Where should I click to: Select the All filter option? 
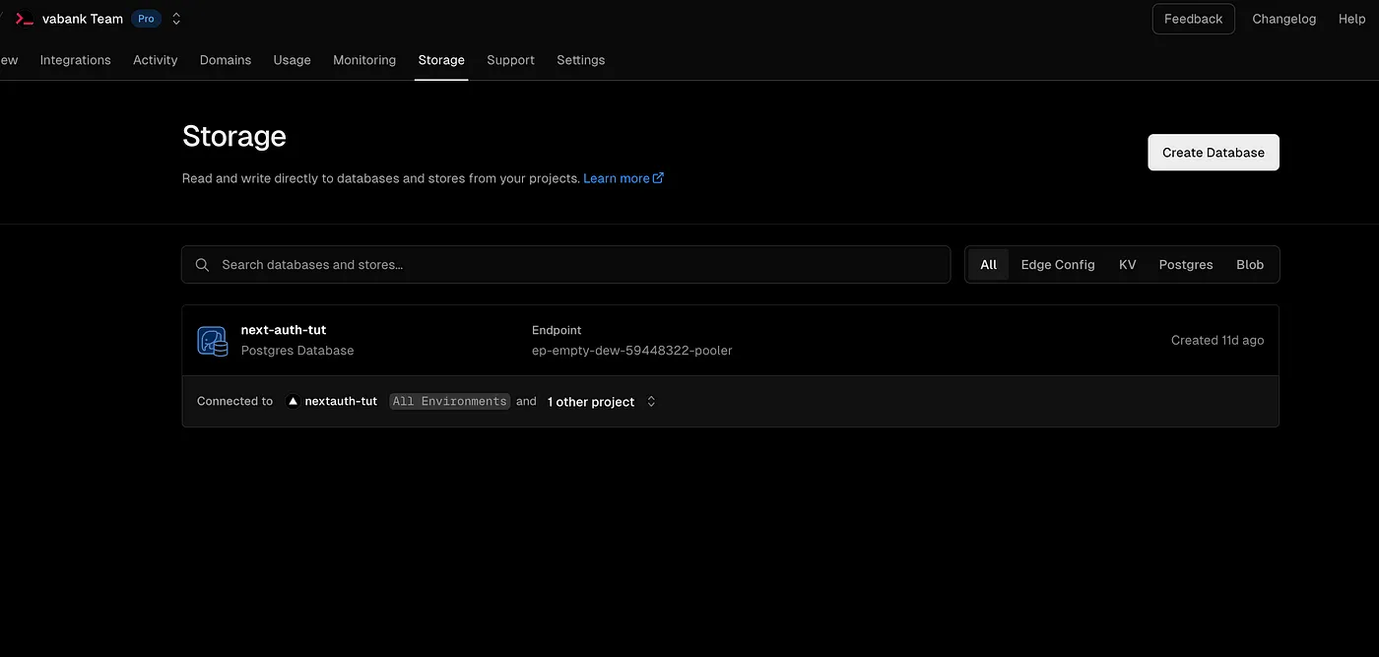coord(988,265)
